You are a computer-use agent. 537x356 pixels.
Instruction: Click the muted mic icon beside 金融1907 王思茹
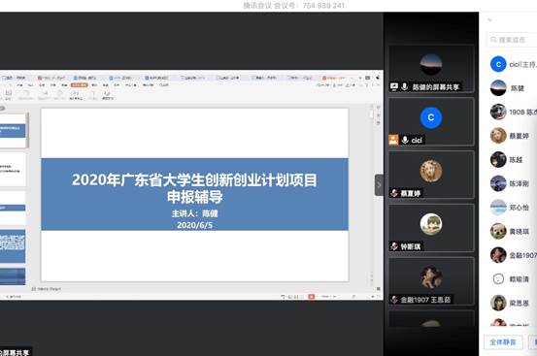tap(394, 300)
